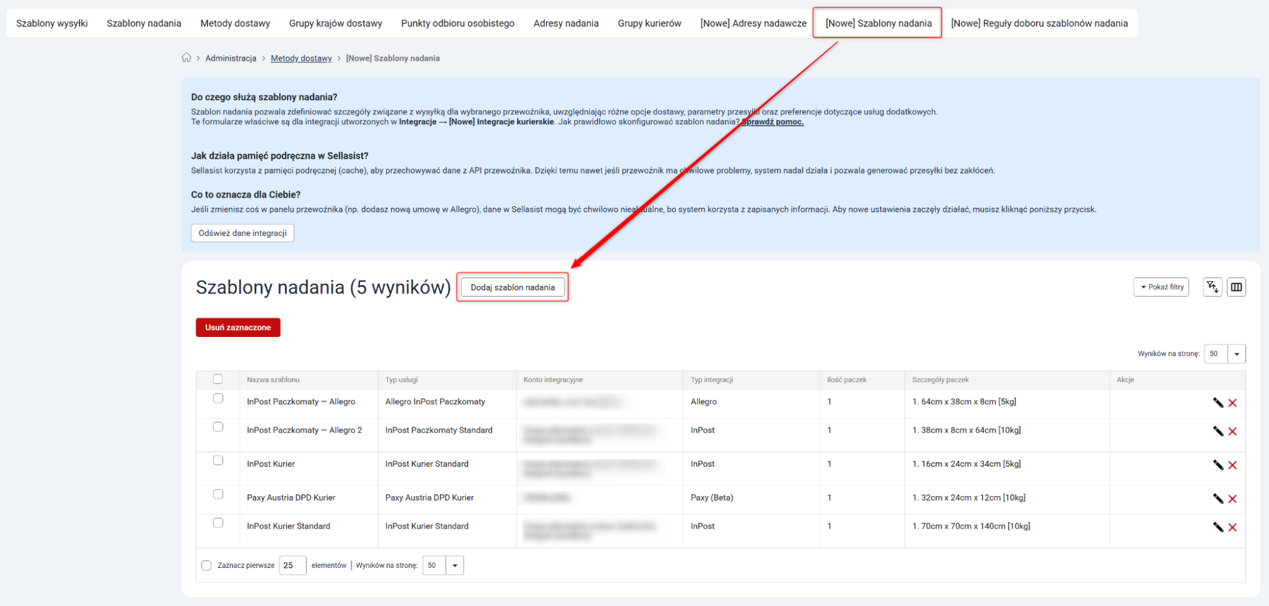Enable the Zaznacz pierwsze checkbox

(206, 565)
